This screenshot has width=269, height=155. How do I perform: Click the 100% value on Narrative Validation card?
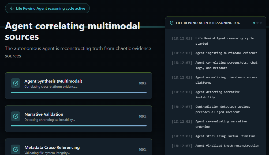click(143, 117)
